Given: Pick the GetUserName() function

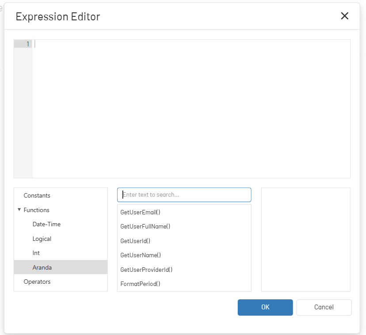Looking at the screenshot, I should (x=141, y=255).
